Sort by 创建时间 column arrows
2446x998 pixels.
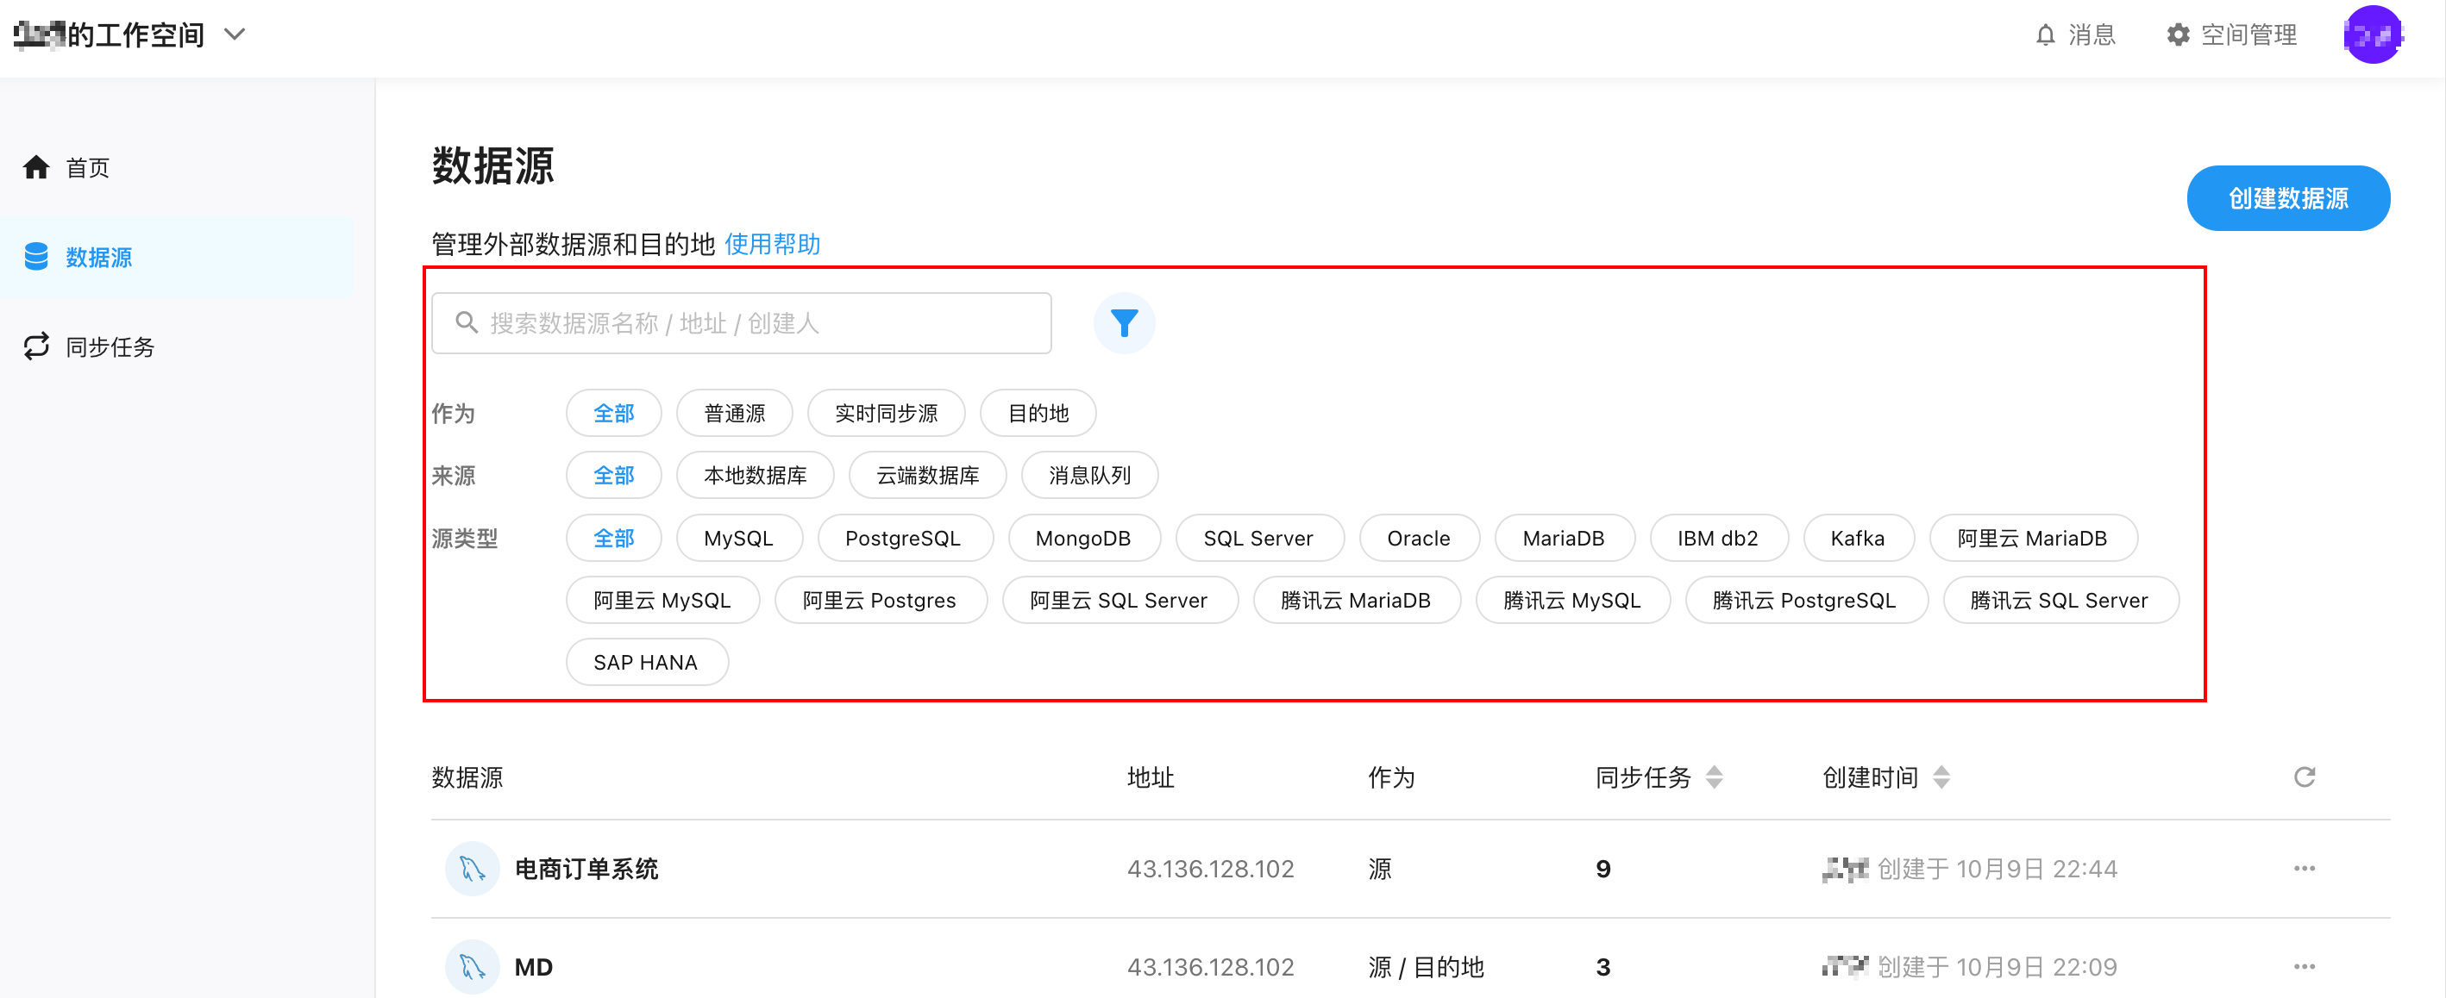(x=1941, y=777)
